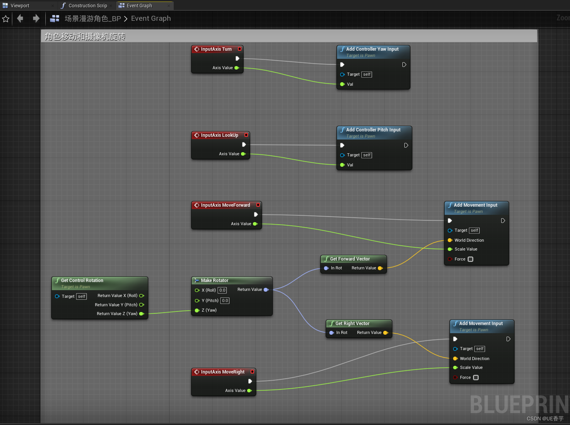The image size is (570, 425).
Task: Click Return Value pin on Get Forward Vector
Action: tap(381, 268)
